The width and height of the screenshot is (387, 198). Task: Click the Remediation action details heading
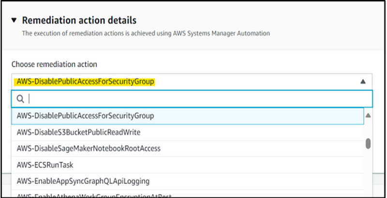(79, 20)
